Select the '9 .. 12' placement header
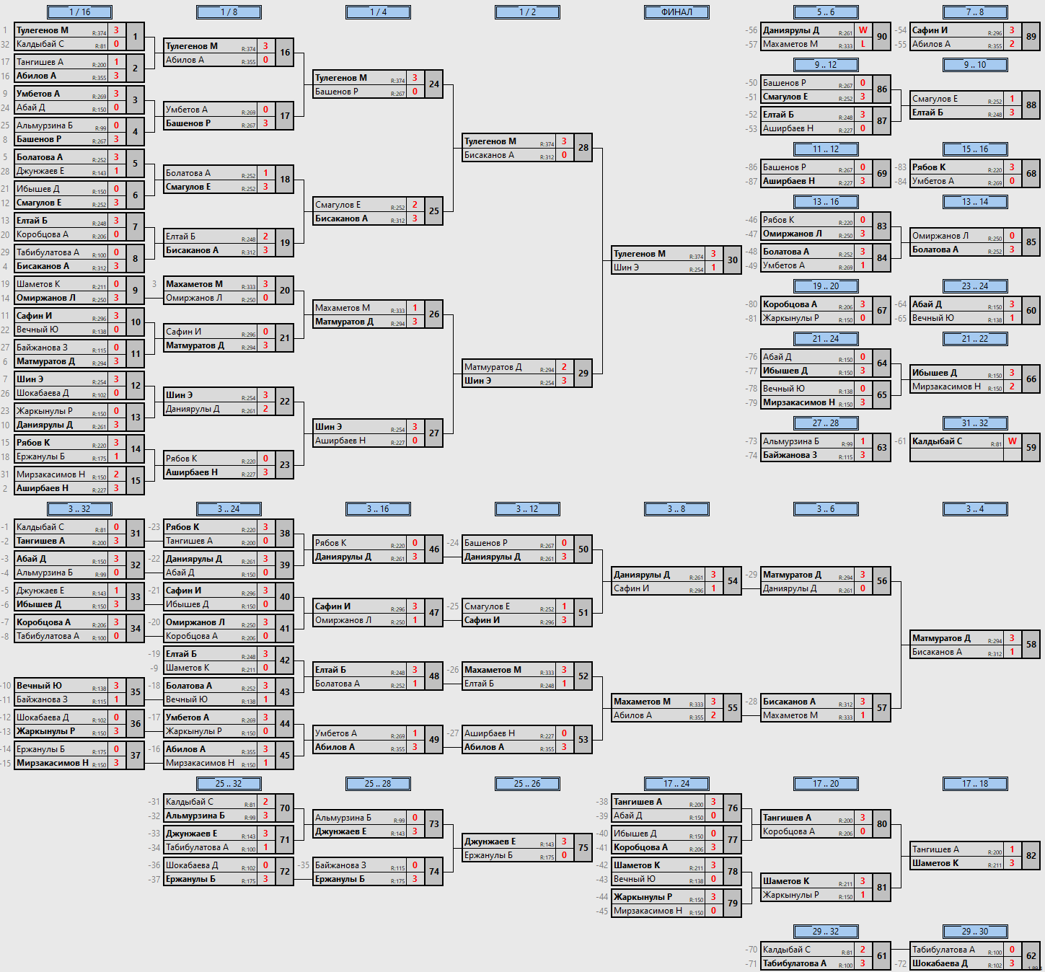 tap(826, 65)
